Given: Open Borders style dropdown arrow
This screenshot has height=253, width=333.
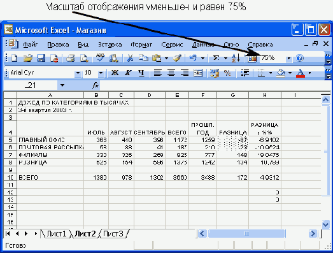Looking at the screenshot, I should [x=271, y=73].
